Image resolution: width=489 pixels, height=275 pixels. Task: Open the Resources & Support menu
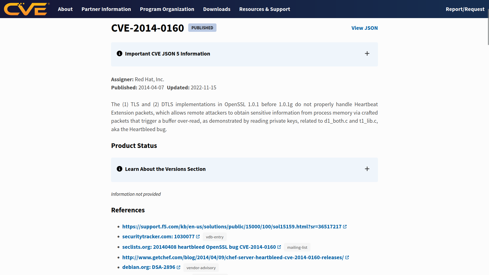[265, 9]
